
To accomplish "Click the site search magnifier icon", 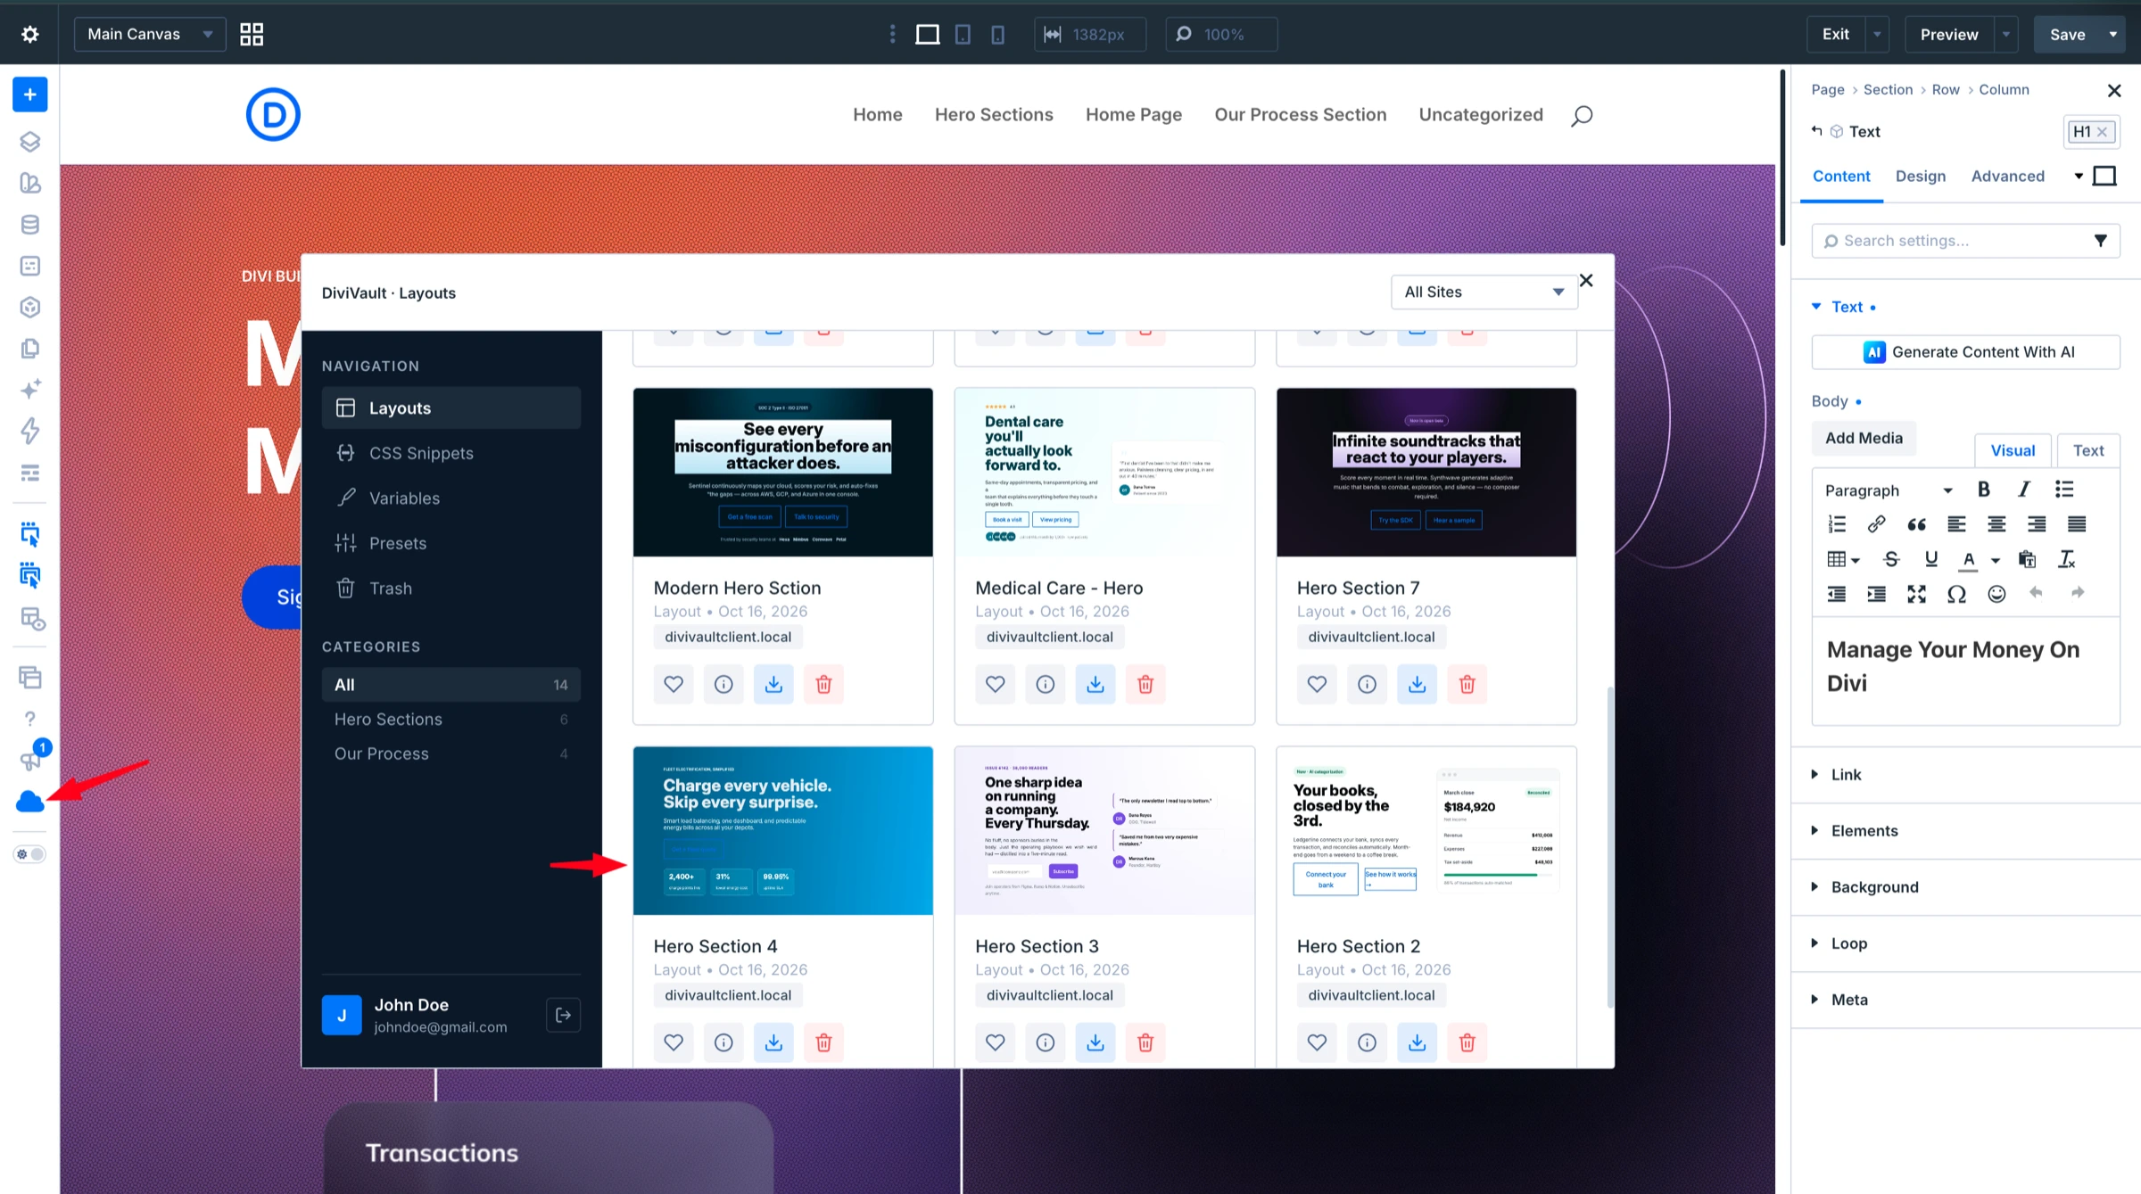I will point(1582,115).
